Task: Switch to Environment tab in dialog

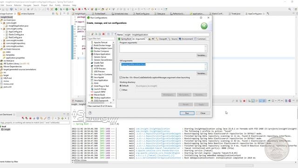Action: coord(186,39)
